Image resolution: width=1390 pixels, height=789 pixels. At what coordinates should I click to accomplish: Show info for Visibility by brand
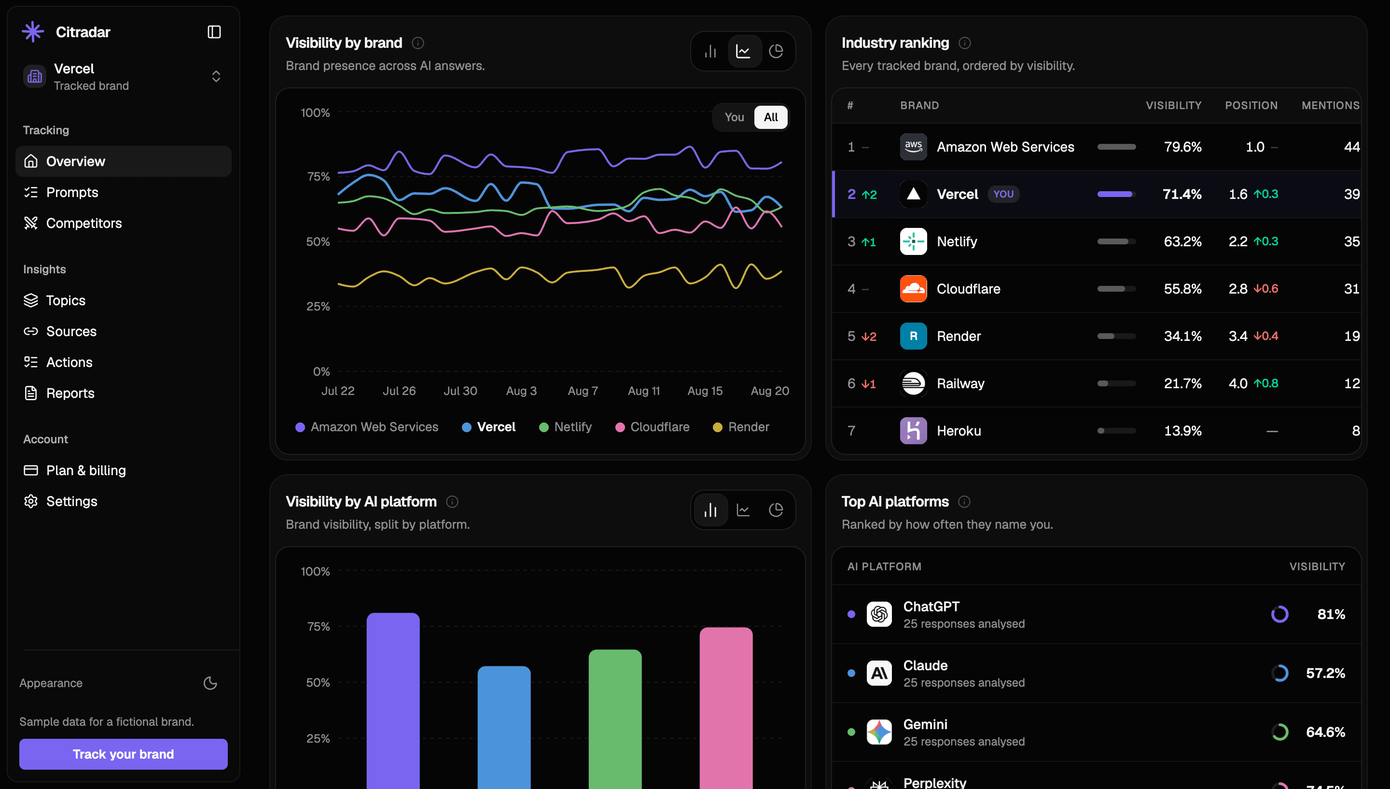tap(418, 43)
